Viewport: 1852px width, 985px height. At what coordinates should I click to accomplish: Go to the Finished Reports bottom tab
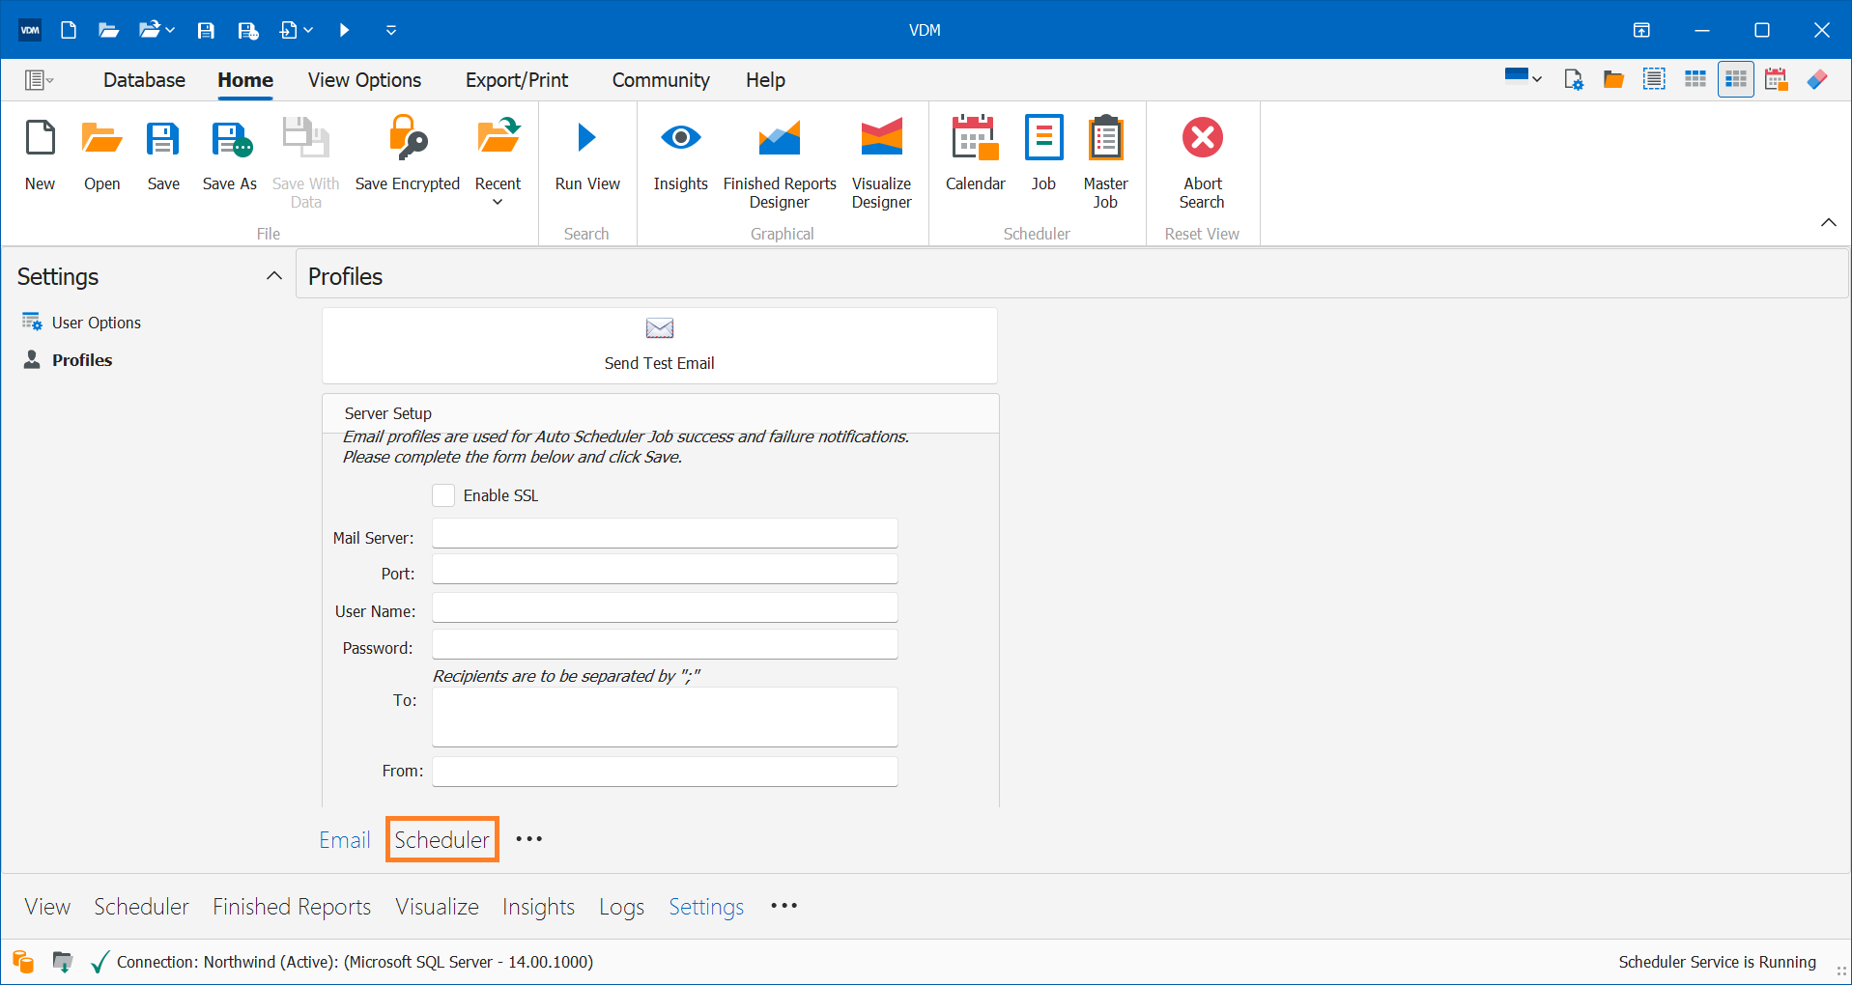[292, 907]
